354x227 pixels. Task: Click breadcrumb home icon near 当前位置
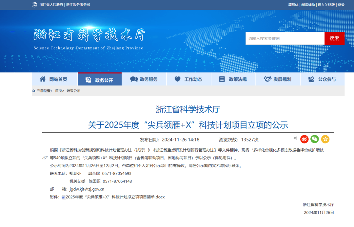click(x=34, y=91)
